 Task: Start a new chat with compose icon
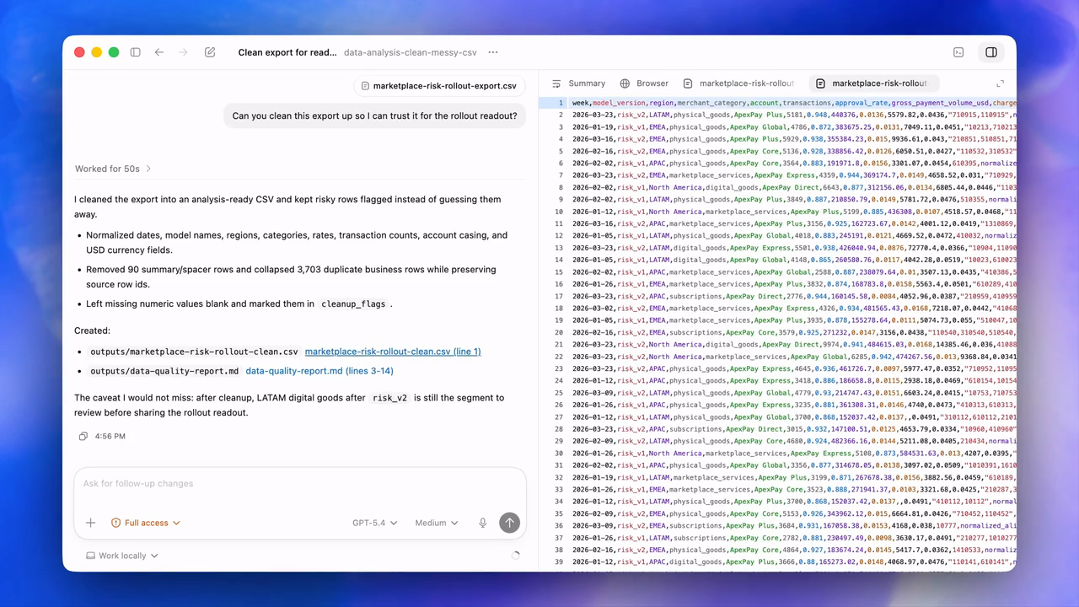point(210,52)
